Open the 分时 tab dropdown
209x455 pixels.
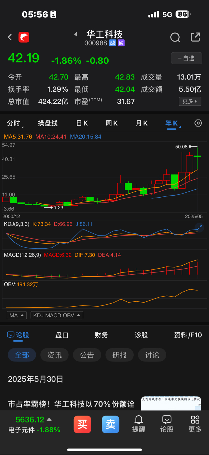[x=15, y=124]
